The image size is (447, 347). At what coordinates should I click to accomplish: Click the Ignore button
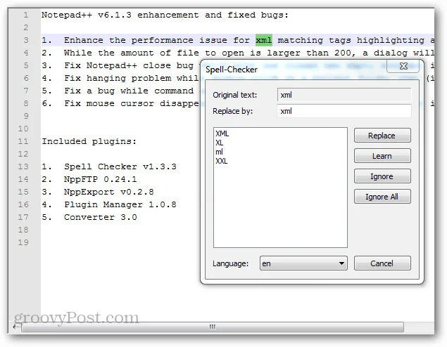pyautogui.click(x=382, y=176)
